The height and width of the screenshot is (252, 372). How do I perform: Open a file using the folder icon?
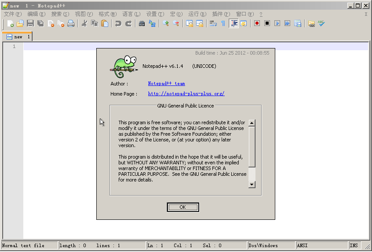(20, 23)
